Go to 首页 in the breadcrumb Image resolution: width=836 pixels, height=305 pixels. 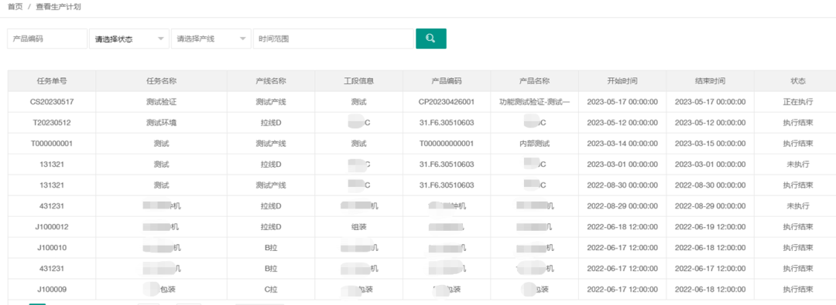point(15,8)
